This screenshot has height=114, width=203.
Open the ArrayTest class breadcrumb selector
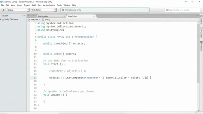33,20
